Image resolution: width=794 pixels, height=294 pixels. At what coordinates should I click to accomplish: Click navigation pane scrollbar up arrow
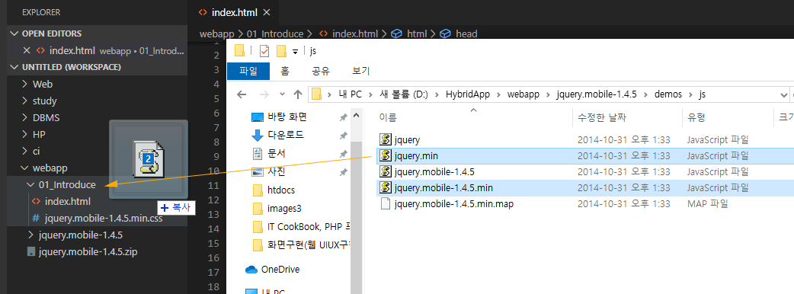tap(357, 115)
